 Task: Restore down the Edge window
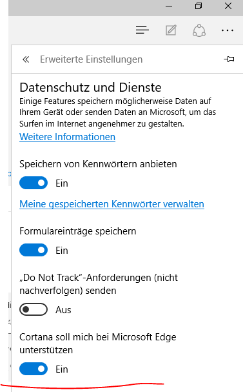pos(199,6)
